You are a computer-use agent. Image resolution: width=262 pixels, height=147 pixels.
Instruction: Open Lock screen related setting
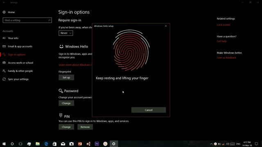[224, 25]
